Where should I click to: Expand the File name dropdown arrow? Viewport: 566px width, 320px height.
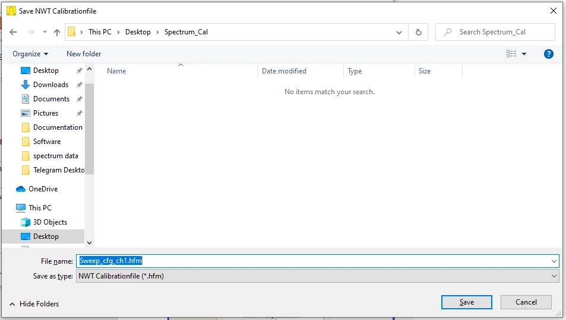pyautogui.click(x=554, y=261)
